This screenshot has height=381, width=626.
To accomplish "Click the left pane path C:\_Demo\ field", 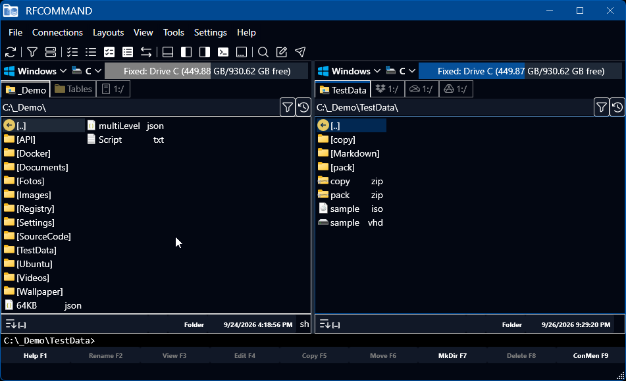I will pyautogui.click(x=140, y=107).
